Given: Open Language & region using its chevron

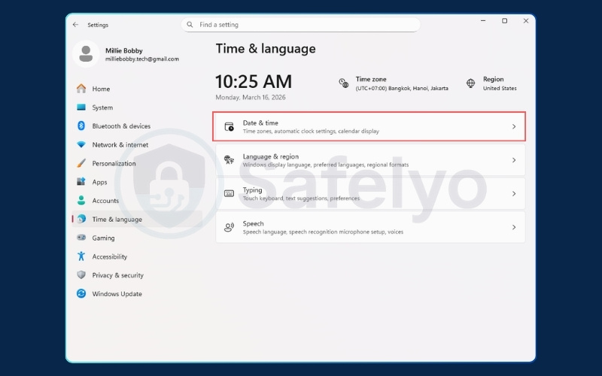Looking at the screenshot, I should [x=514, y=160].
